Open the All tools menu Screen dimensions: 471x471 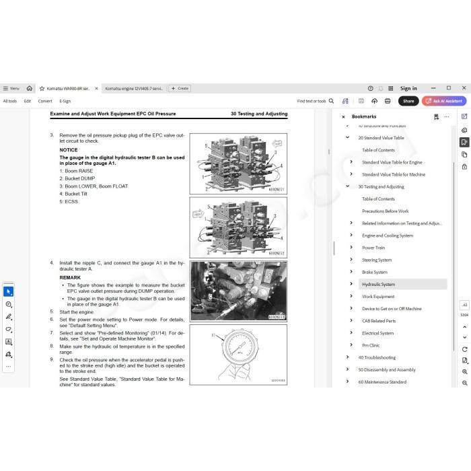pyautogui.click(x=10, y=101)
